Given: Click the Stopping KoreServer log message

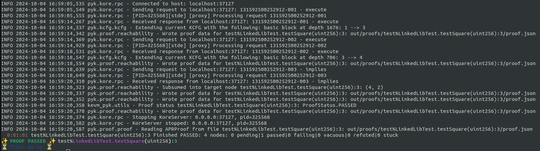Looking at the screenshot, I should pos(201,117).
